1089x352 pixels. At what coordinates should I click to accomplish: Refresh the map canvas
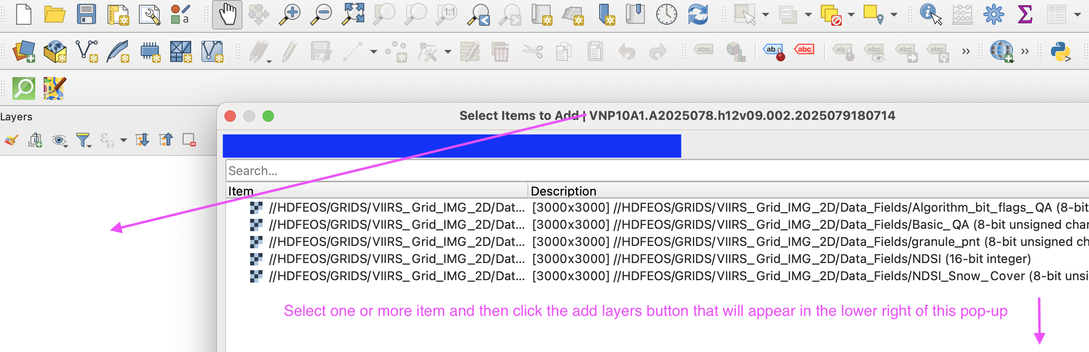[698, 14]
